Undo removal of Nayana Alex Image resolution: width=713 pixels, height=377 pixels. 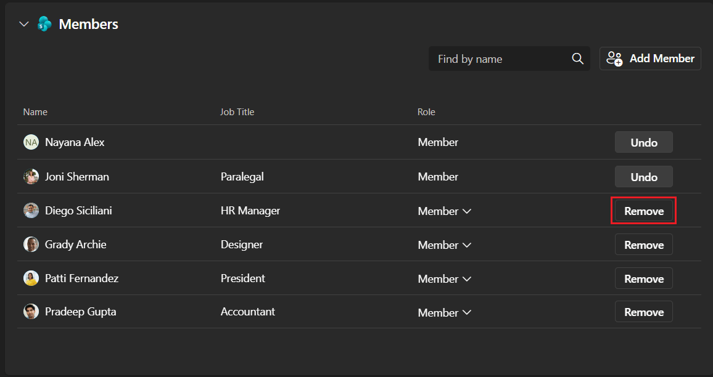pyautogui.click(x=643, y=142)
